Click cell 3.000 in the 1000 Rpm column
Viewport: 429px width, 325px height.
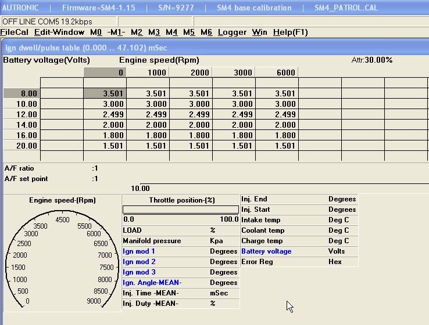click(148, 104)
